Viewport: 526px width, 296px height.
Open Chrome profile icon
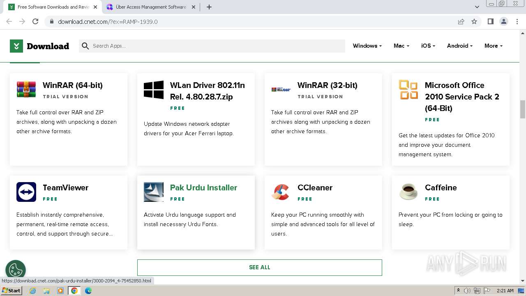click(x=503, y=21)
